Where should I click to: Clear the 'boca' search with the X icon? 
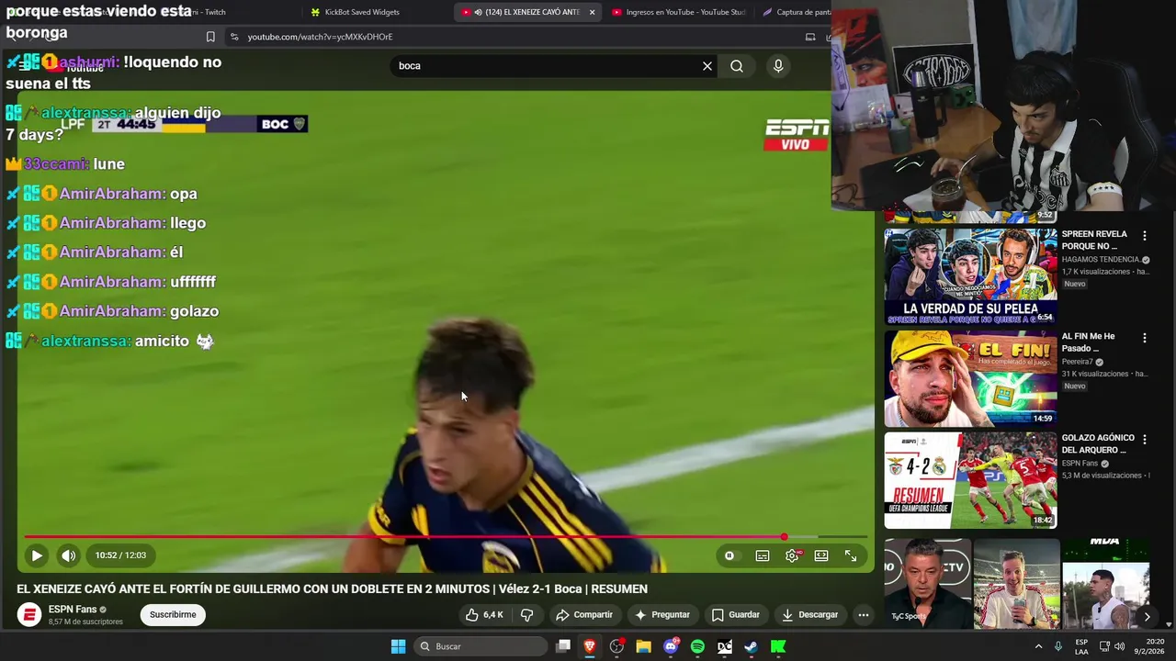(707, 66)
